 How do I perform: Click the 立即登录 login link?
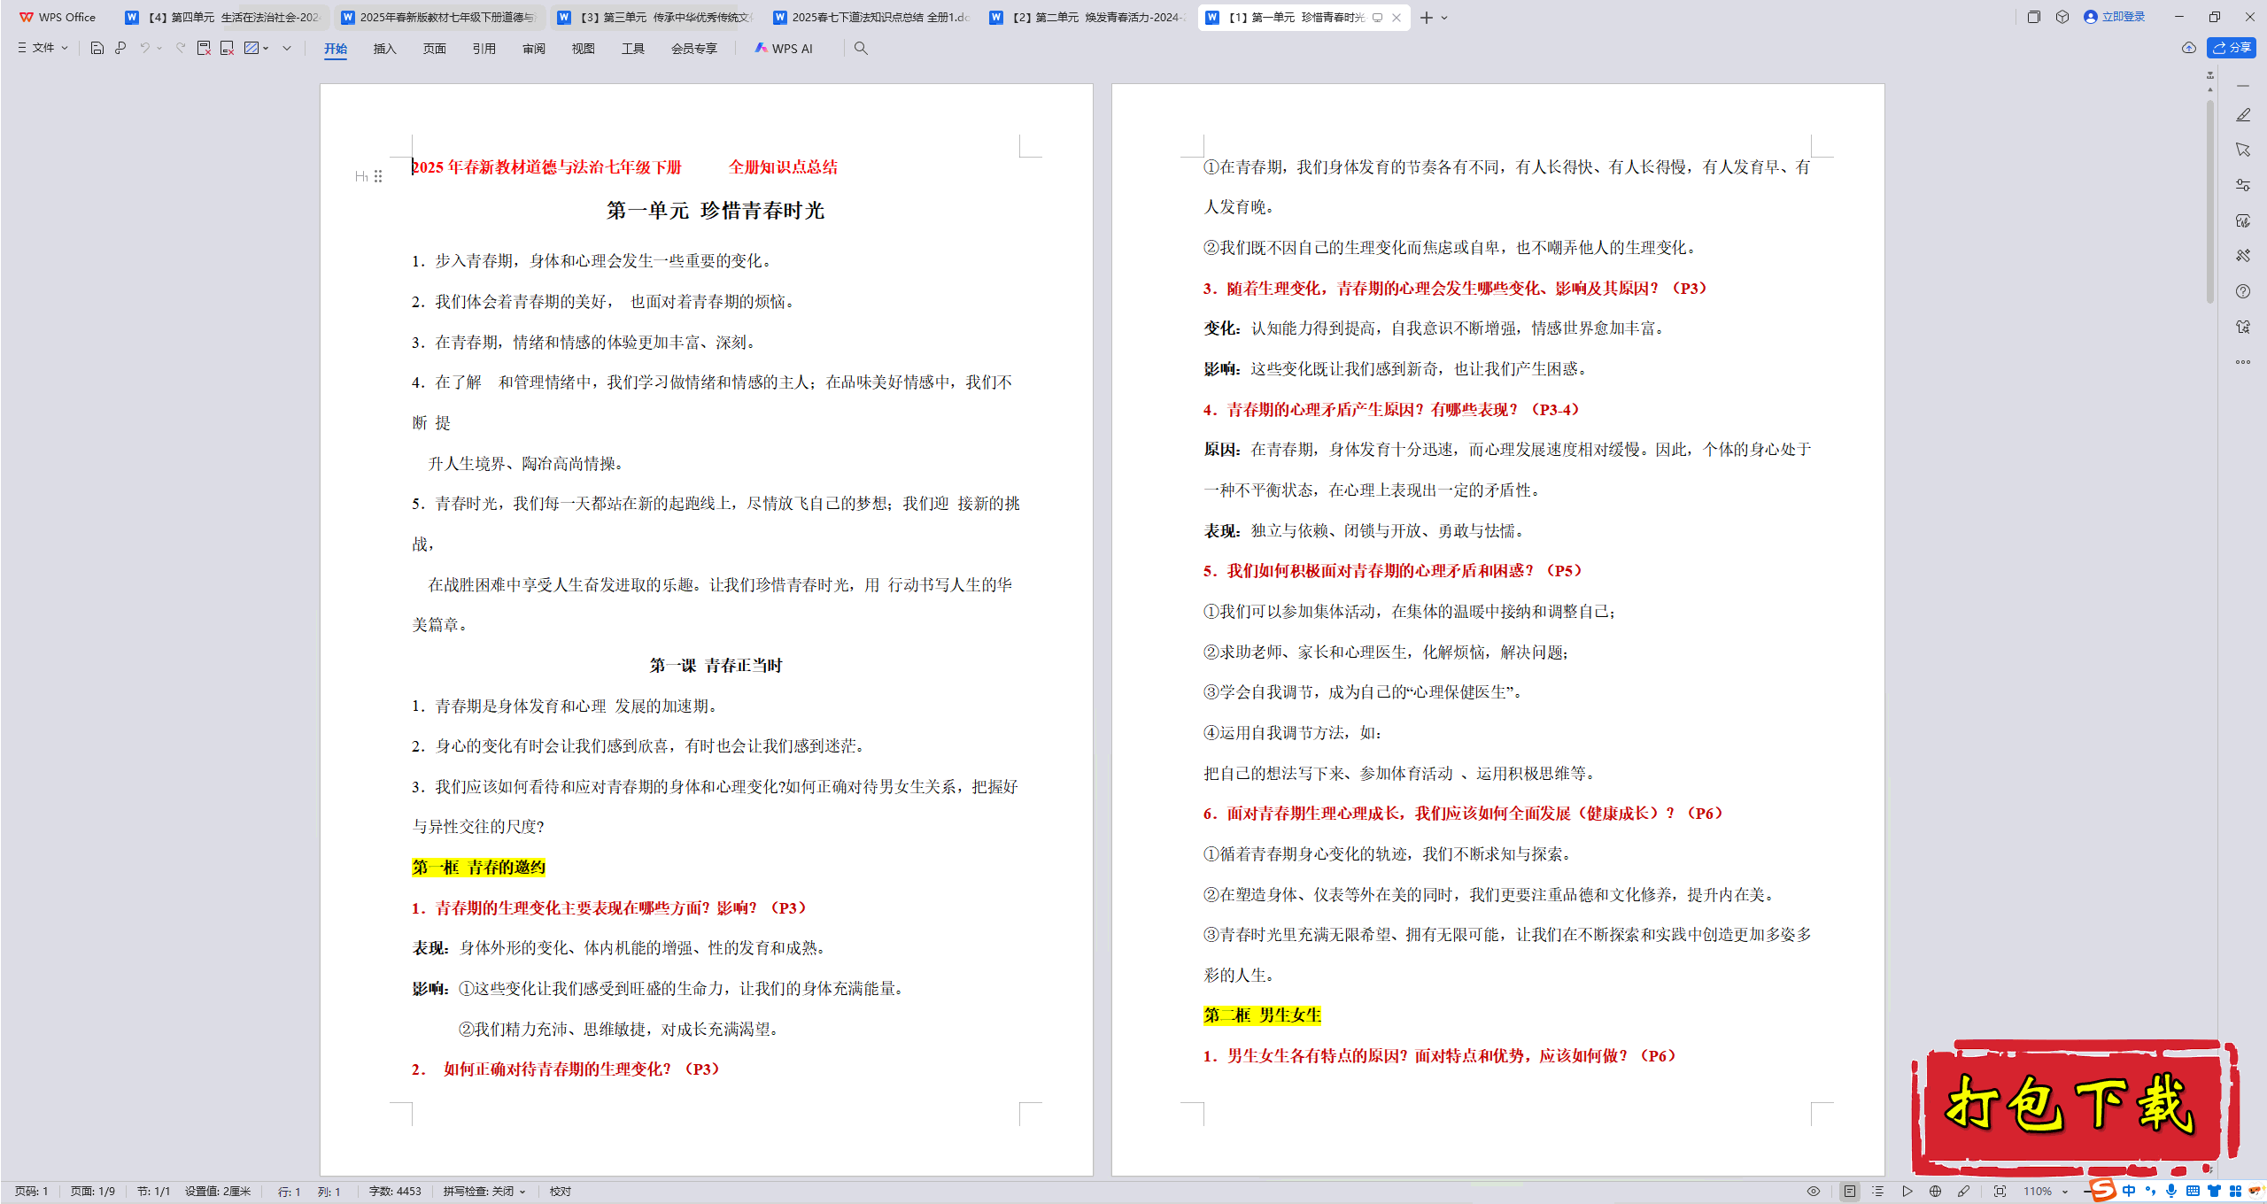(2115, 17)
